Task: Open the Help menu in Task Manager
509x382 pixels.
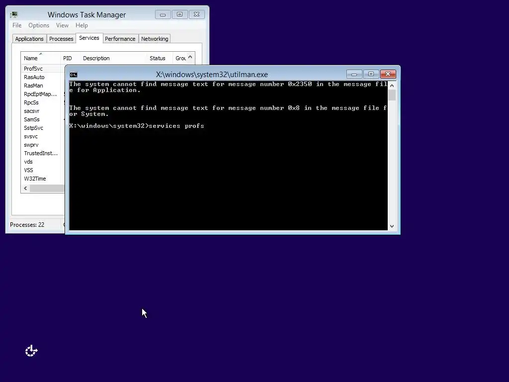Action: point(82,25)
